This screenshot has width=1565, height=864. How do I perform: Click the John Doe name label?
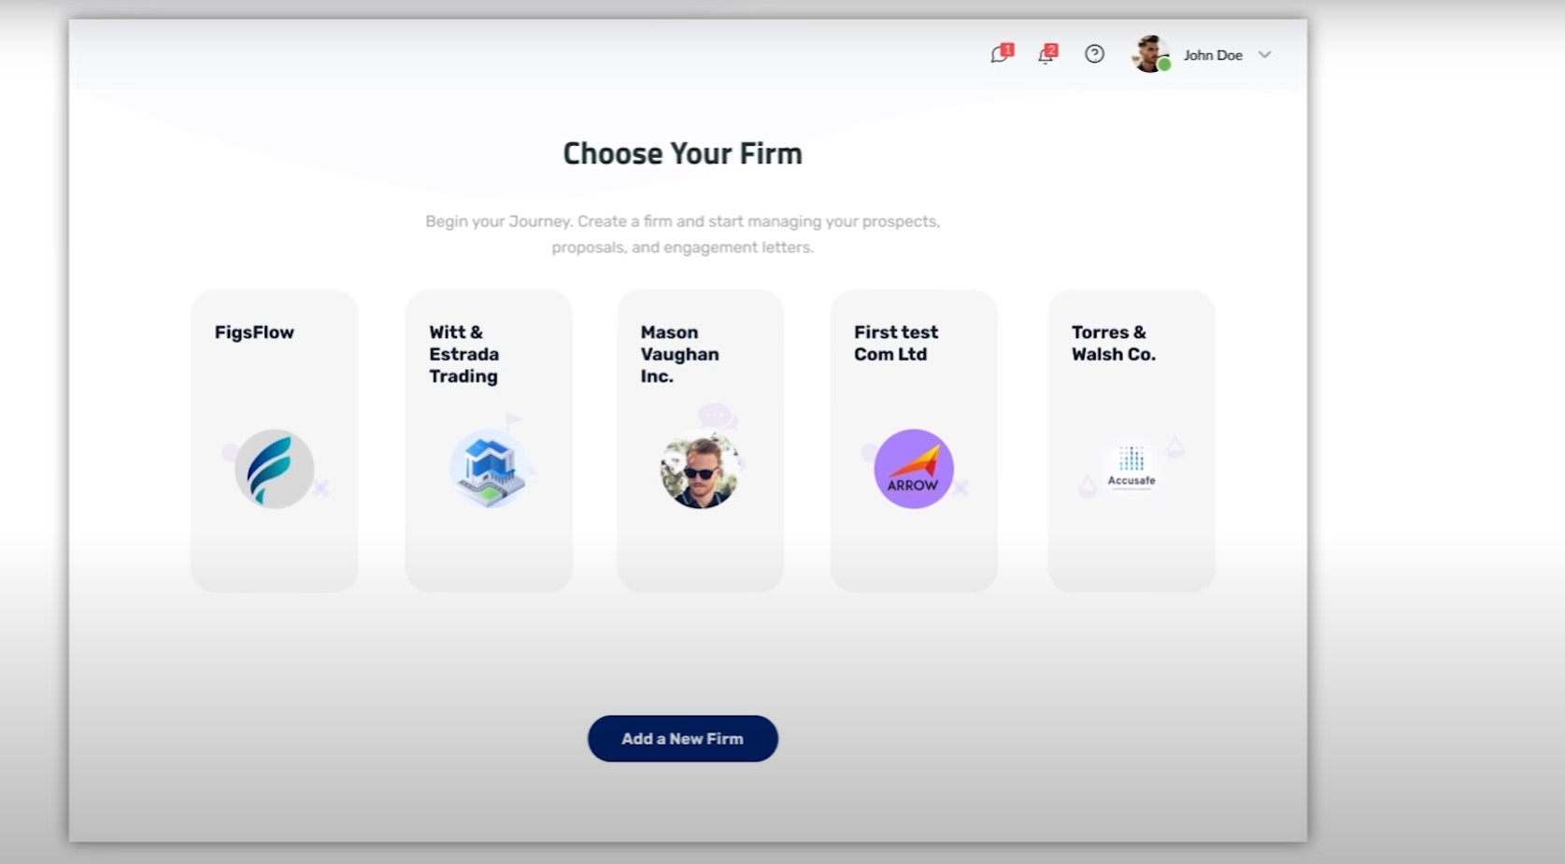(1212, 55)
